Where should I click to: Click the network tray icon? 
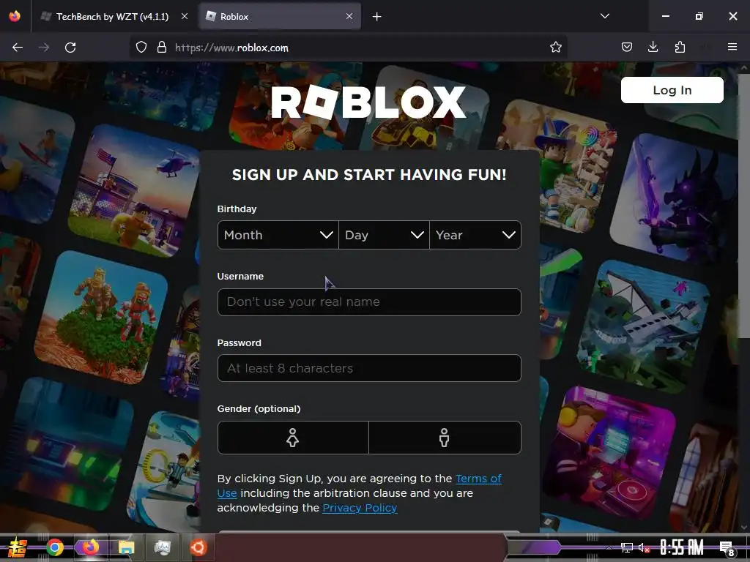pyautogui.click(x=627, y=547)
